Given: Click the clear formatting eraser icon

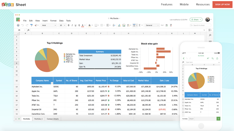Looking at the screenshot, I should (x=36, y=25).
